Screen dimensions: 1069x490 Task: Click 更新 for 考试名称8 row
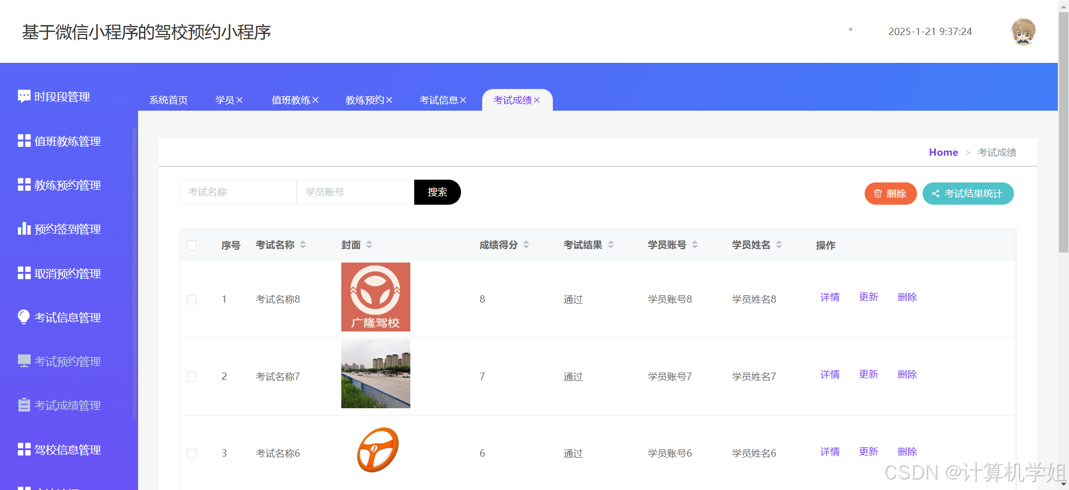(x=869, y=298)
